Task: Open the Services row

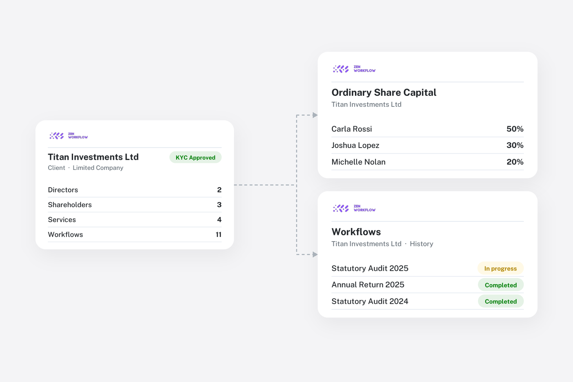Action: 135,220
